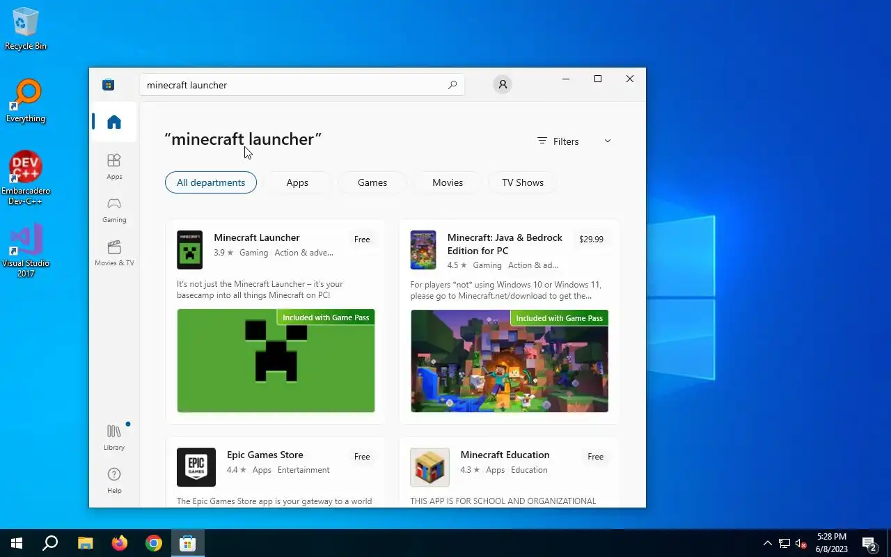Open the Epic Games Store title
891x557 pixels.
pyautogui.click(x=265, y=455)
